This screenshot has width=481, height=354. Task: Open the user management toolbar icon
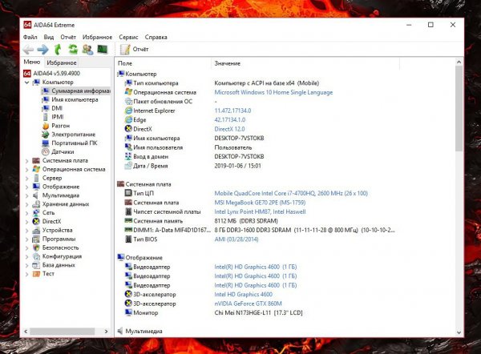pyautogui.click(x=87, y=50)
